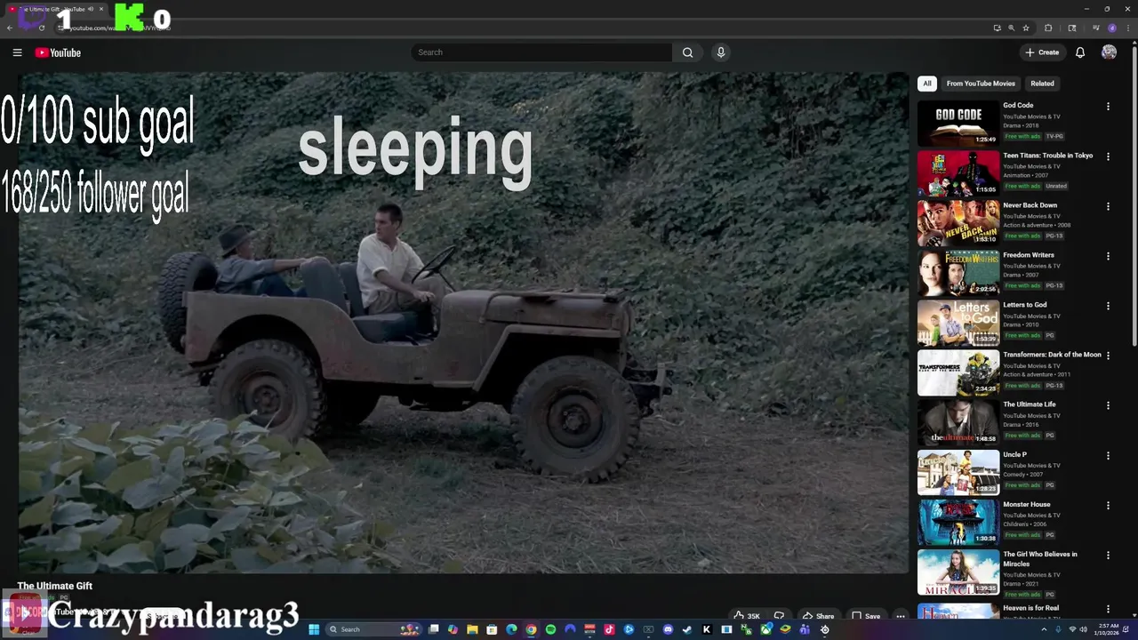
Task: Open options menu for Letters to God
Action: (1108, 306)
